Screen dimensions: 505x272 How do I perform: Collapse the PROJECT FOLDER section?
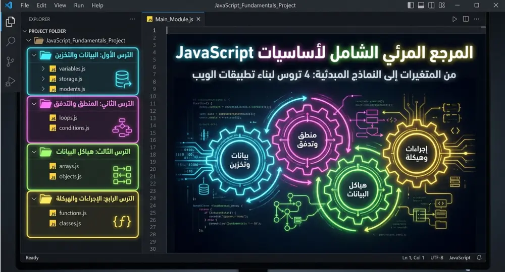pyautogui.click(x=24, y=31)
